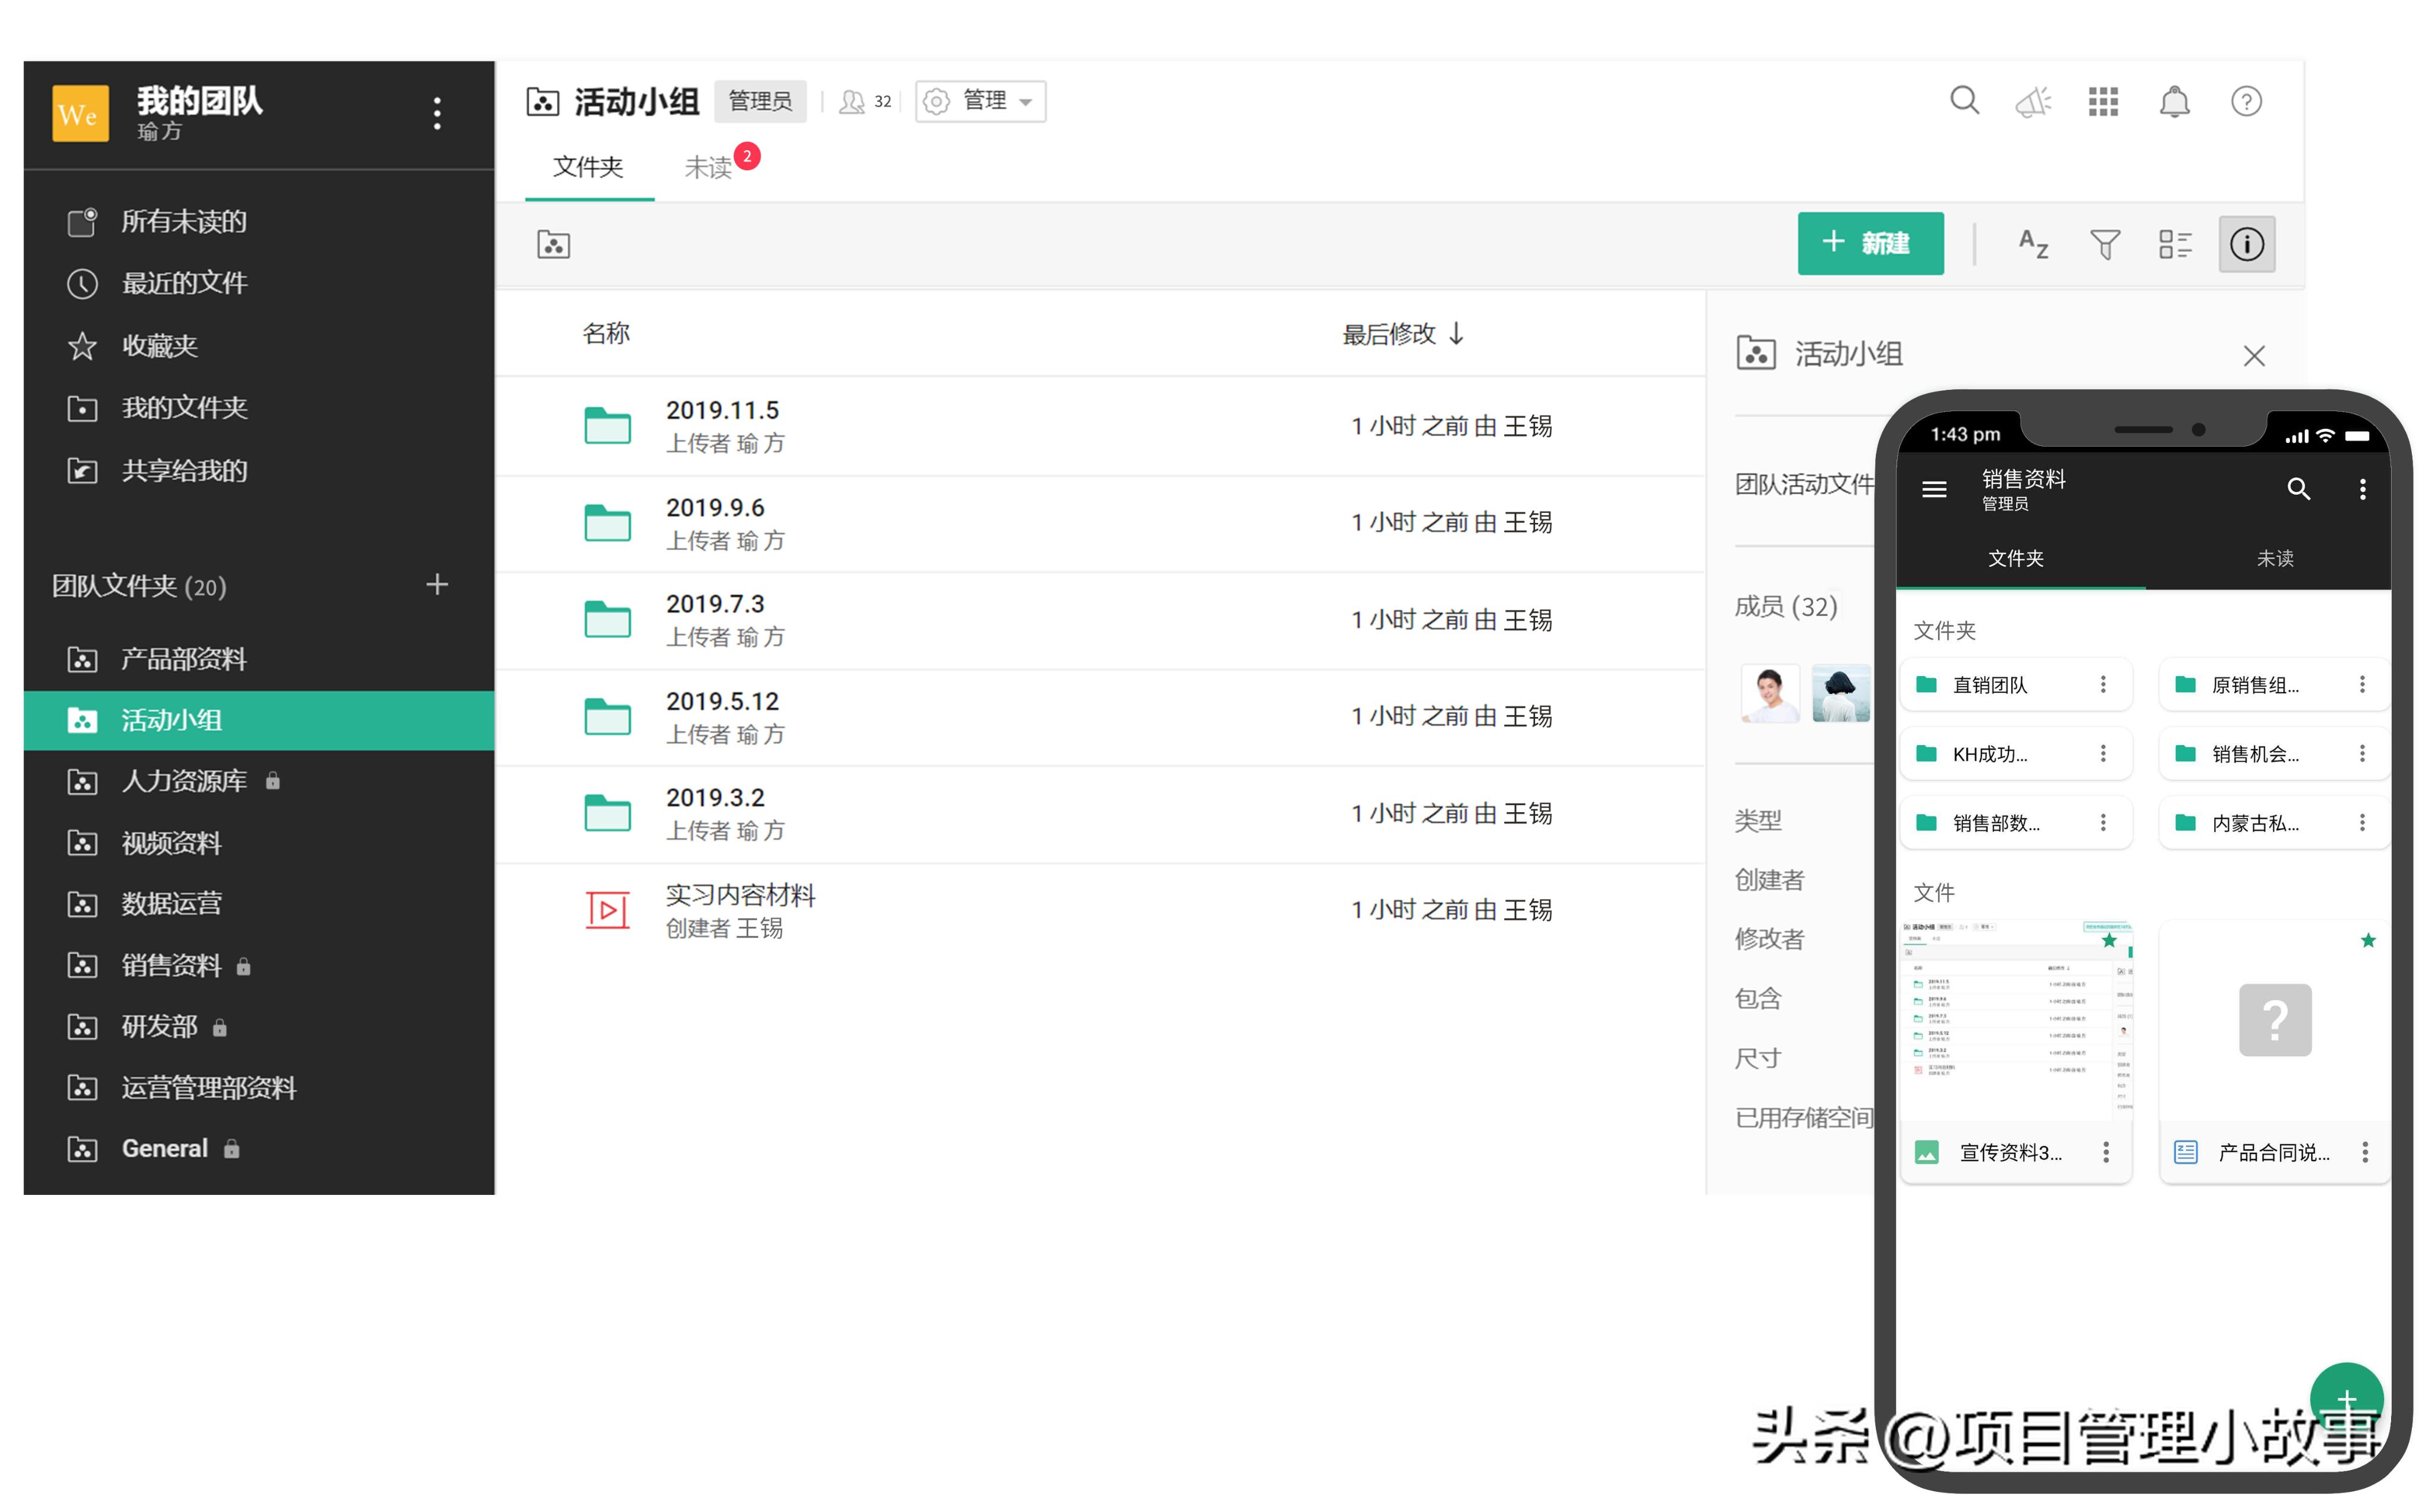Viewport: 2426px width, 1512px height.
Task: Open 共享给我的 in sidebar
Action: 259,470
